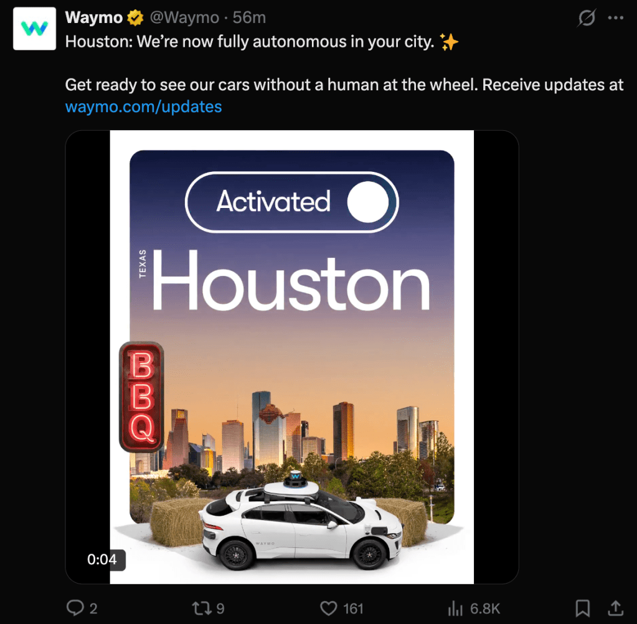Click the Grok slashed-circle icon
Viewport: 637px width, 624px height.
[587, 18]
